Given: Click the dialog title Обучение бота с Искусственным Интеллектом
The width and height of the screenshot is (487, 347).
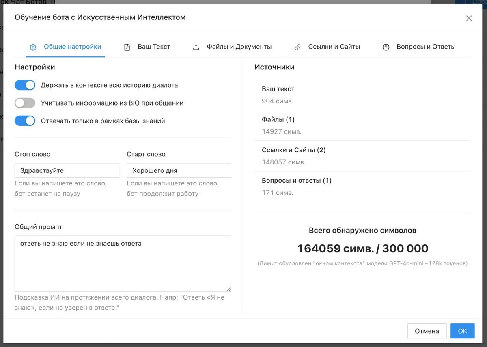Looking at the screenshot, I should click(x=100, y=17).
